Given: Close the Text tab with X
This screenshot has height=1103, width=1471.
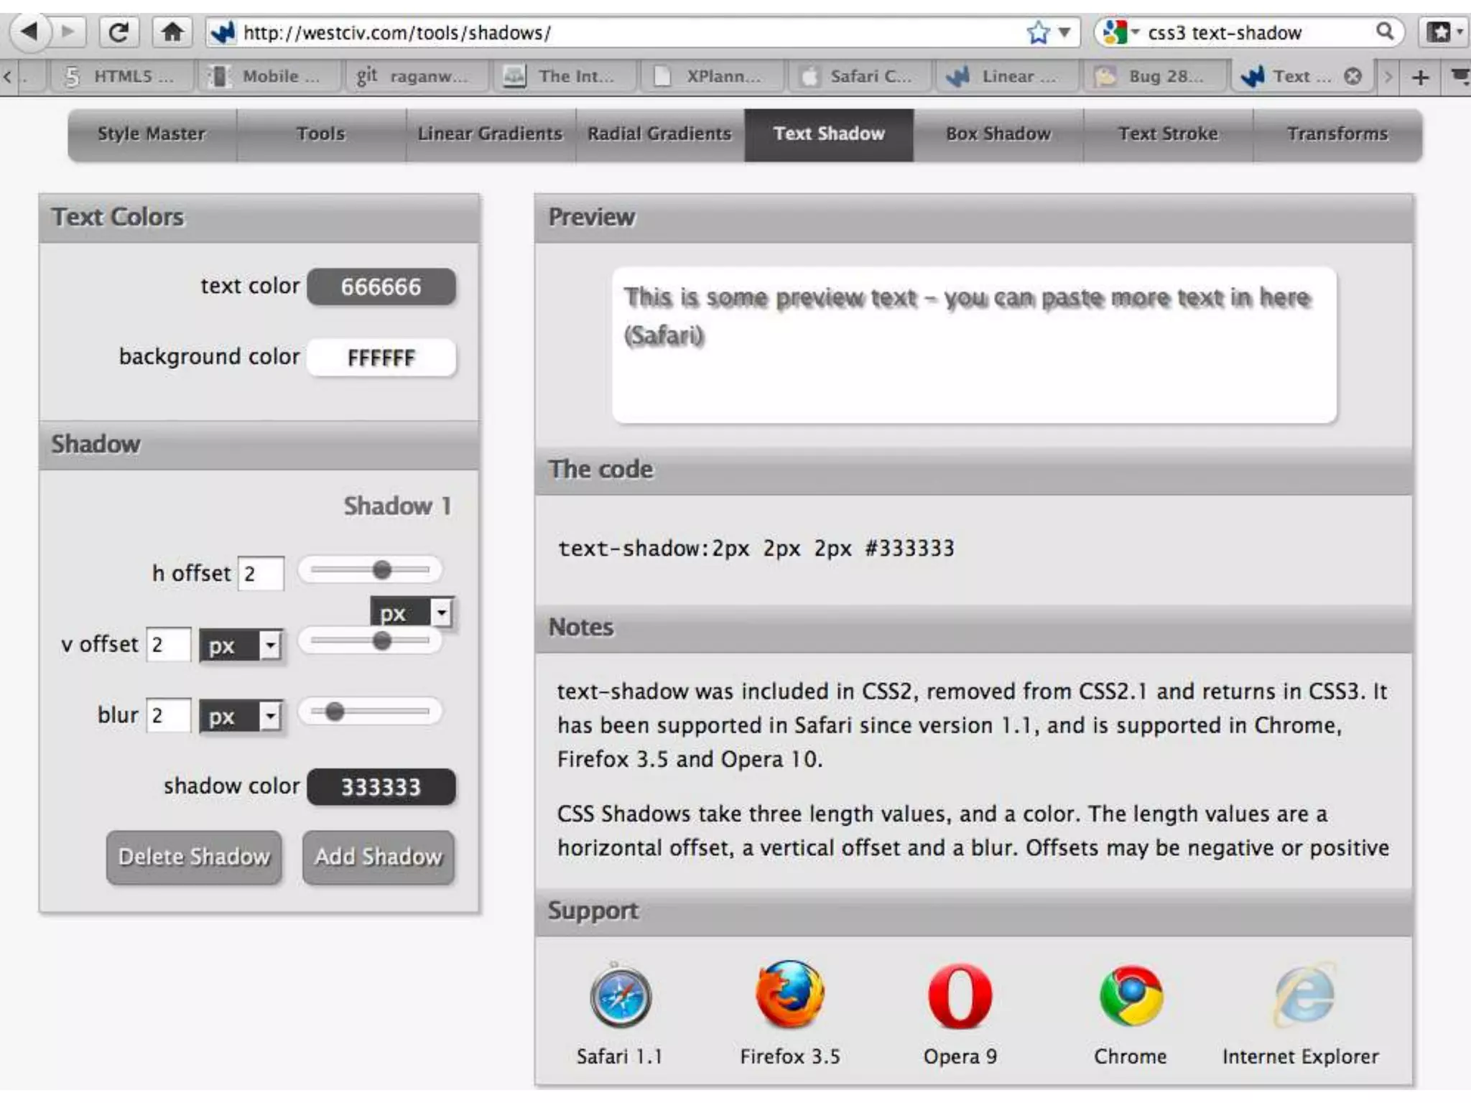Looking at the screenshot, I should pos(1352,76).
